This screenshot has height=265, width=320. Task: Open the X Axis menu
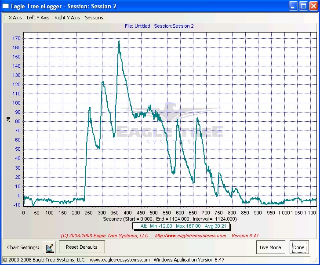tap(15, 18)
